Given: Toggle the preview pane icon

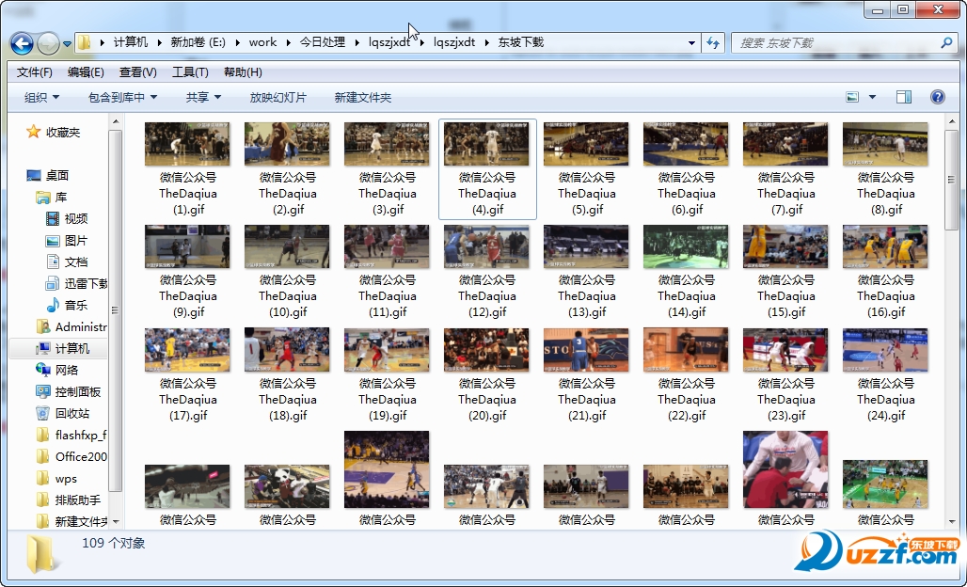Looking at the screenshot, I should (x=904, y=97).
